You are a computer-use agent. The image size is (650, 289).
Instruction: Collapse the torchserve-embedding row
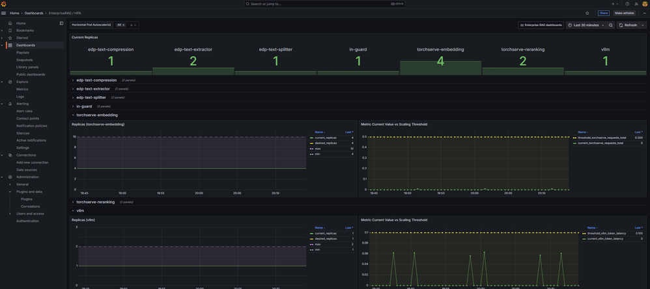pos(96,115)
